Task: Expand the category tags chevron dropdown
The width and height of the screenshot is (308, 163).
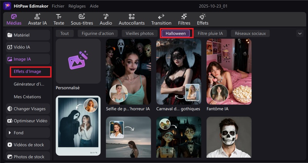Action: (x=300, y=34)
